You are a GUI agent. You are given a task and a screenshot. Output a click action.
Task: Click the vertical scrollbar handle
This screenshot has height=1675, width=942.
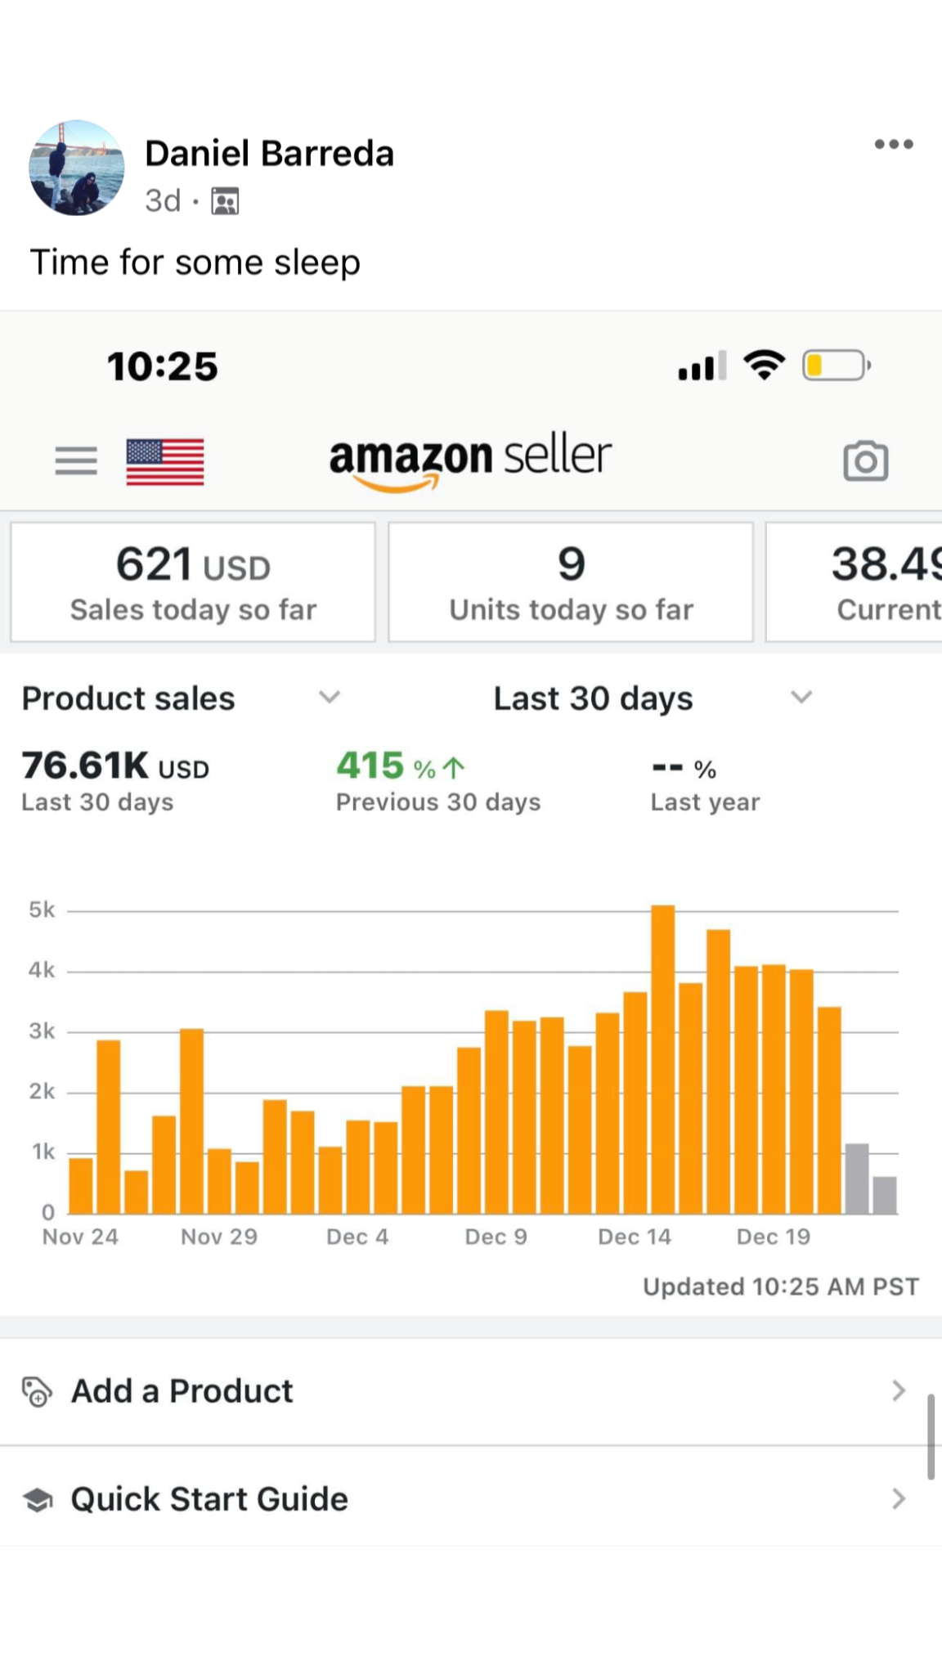pos(931,1437)
